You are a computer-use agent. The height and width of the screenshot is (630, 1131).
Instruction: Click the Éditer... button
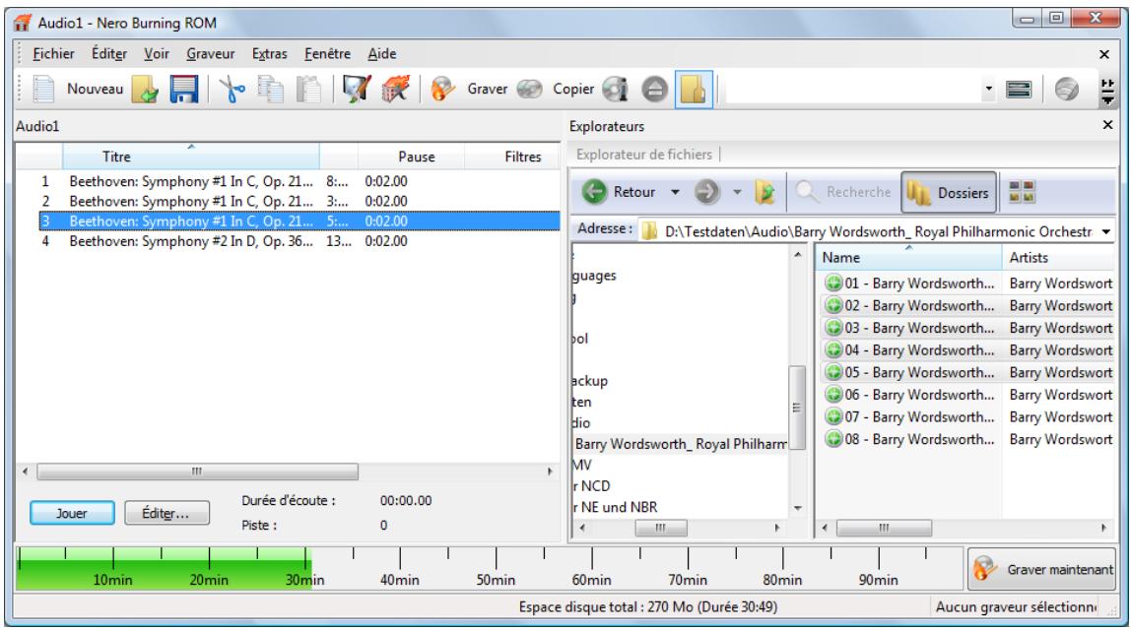[x=166, y=513]
